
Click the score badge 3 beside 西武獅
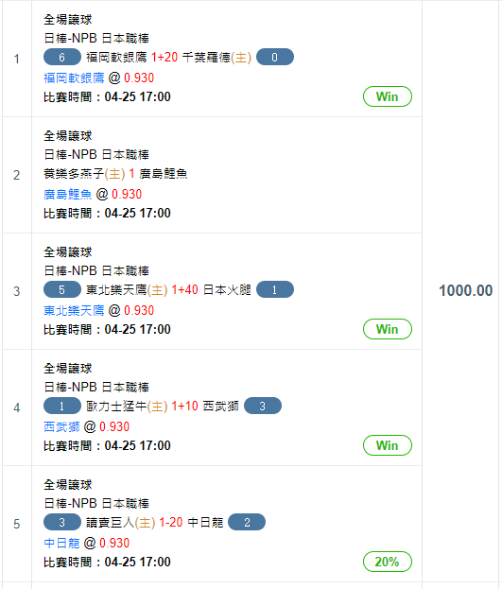[263, 406]
